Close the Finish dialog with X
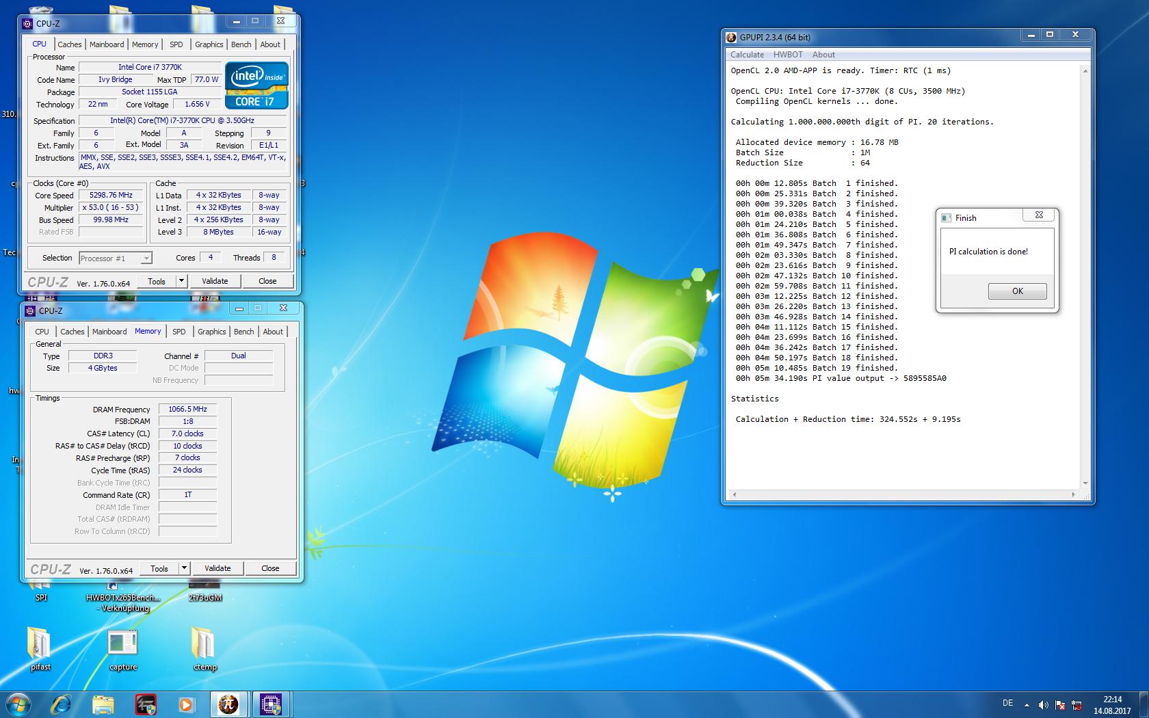The image size is (1149, 718). point(1039,215)
